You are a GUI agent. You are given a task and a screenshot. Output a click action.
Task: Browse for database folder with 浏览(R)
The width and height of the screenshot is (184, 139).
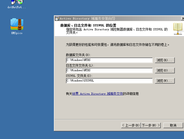pos(165,60)
